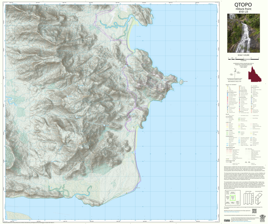Click the "TRANSPORTATION" legend heading
Screen dimensions: 268x224
click(x=230, y=147)
